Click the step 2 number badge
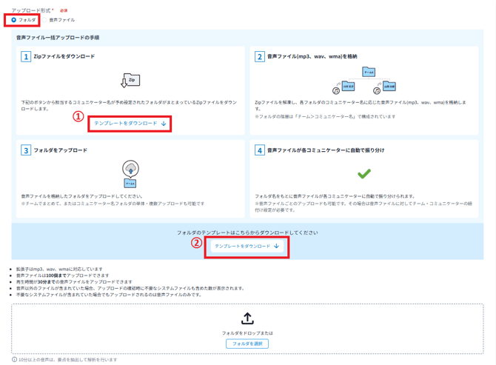Image resolution: width=496 pixels, height=365 pixels. coord(260,57)
